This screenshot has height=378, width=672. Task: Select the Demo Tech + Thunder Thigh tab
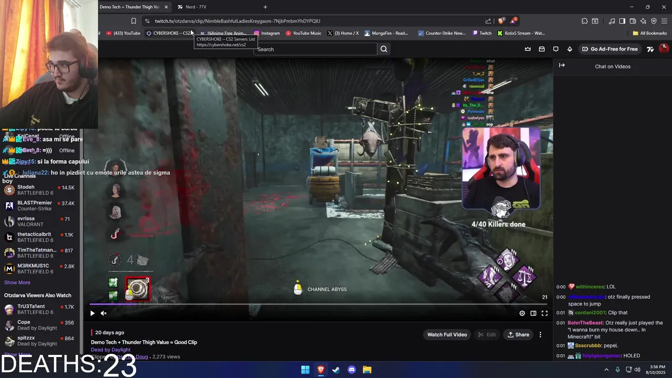point(130,7)
